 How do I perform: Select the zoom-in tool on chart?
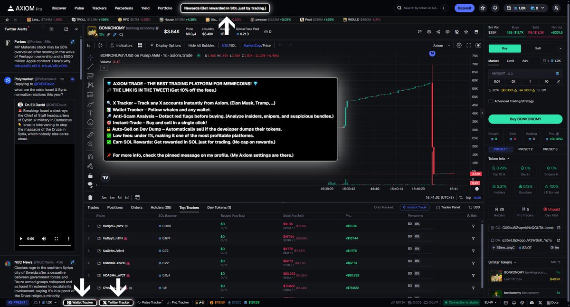pyautogui.click(x=90, y=144)
